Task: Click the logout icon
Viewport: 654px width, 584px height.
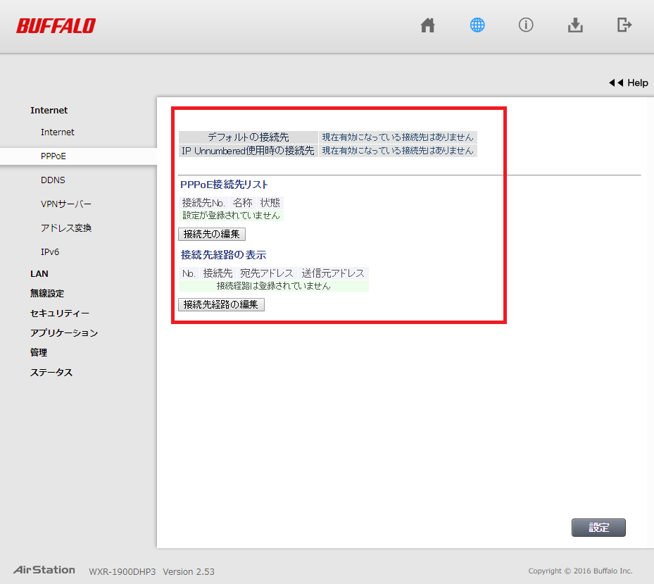Action: (624, 25)
